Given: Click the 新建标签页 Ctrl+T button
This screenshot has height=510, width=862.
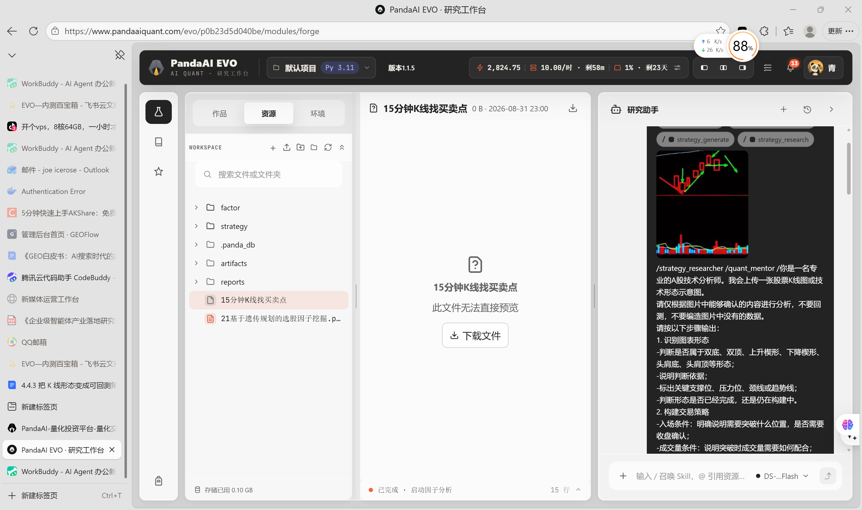Looking at the screenshot, I should point(64,496).
